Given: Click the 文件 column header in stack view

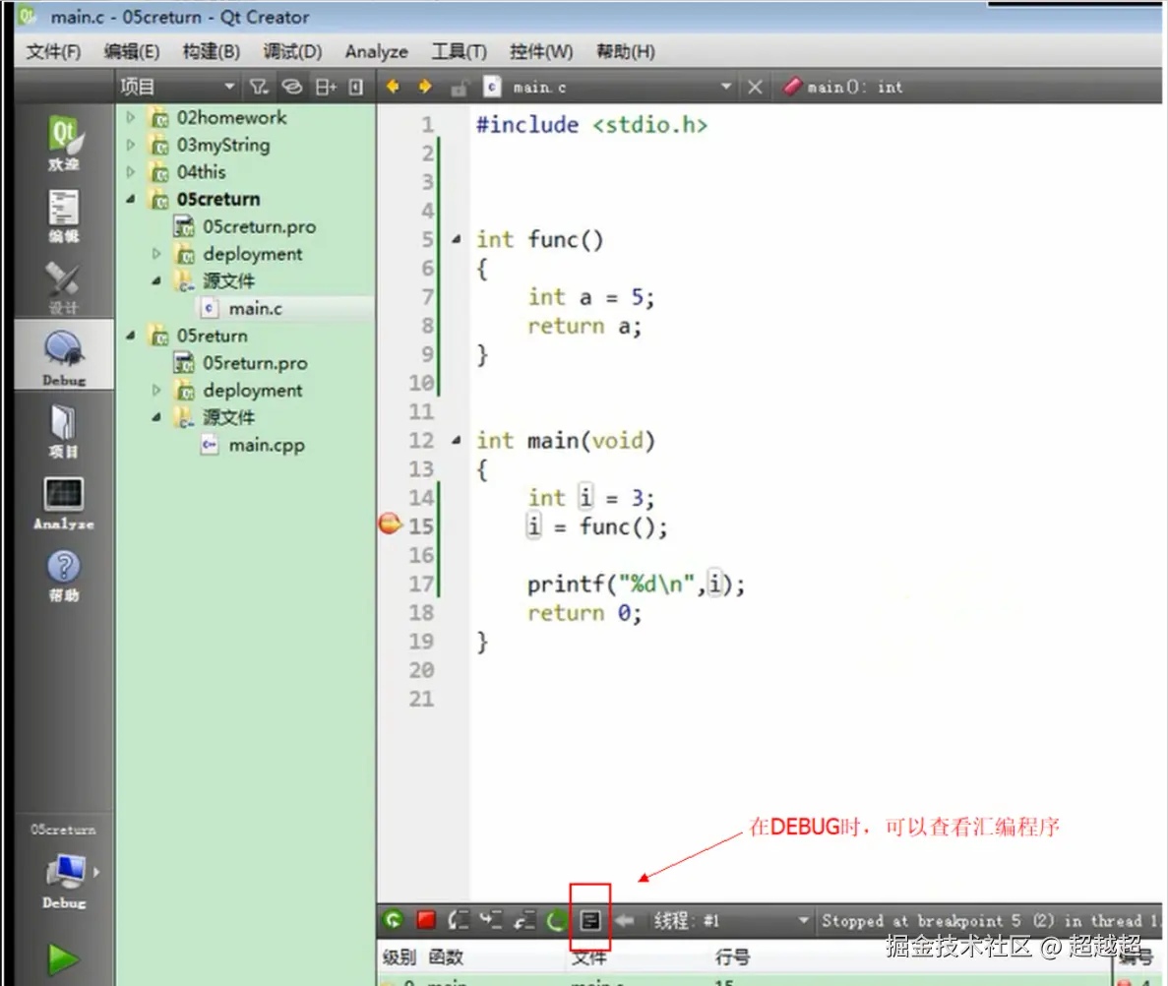Looking at the screenshot, I should (x=588, y=956).
